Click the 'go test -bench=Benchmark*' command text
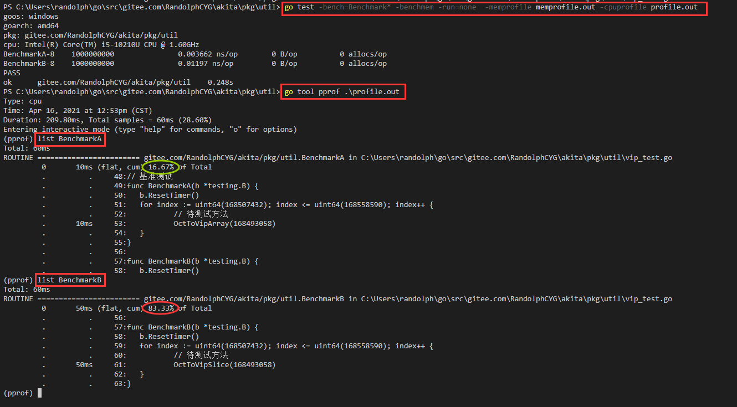 pyautogui.click(x=491, y=8)
